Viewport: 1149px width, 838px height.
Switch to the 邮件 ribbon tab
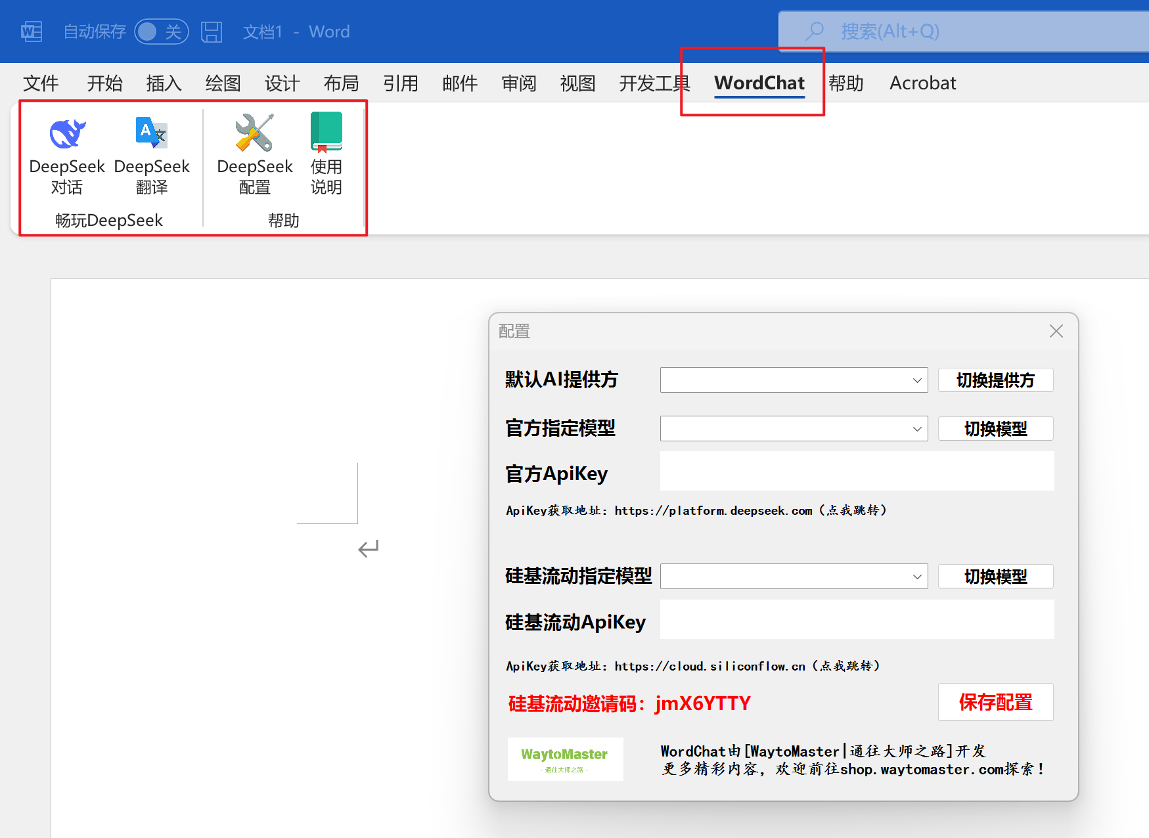click(460, 83)
